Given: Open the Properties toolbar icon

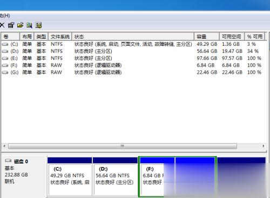Looking at the screenshot, I should point(11,25).
